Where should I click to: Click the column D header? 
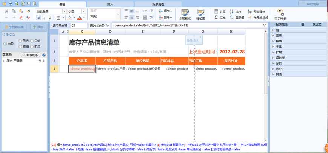pyautogui.click(x=110, y=32)
